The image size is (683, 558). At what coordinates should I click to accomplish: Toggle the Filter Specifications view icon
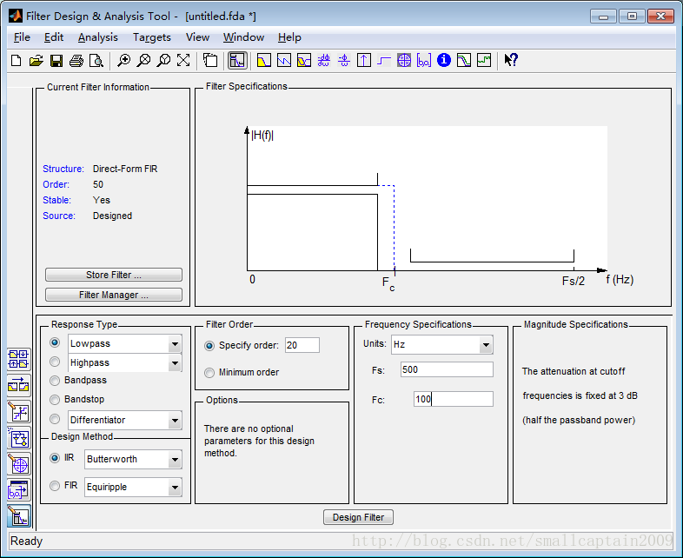237,60
